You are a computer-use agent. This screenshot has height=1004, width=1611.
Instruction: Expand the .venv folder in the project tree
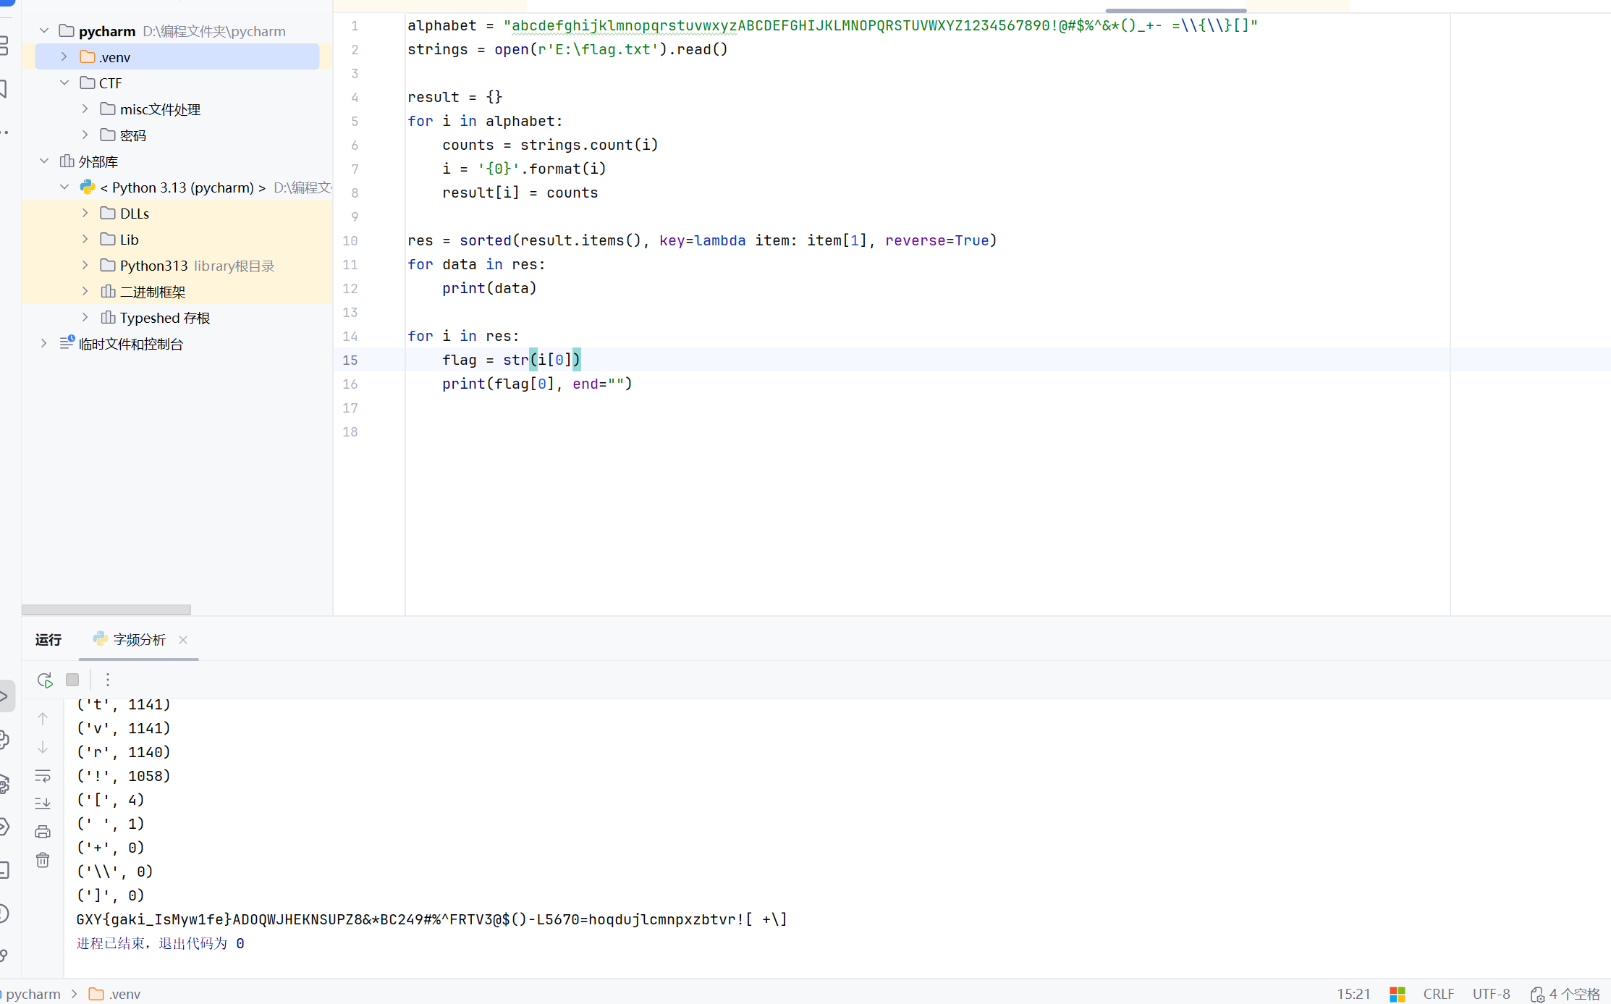64,56
